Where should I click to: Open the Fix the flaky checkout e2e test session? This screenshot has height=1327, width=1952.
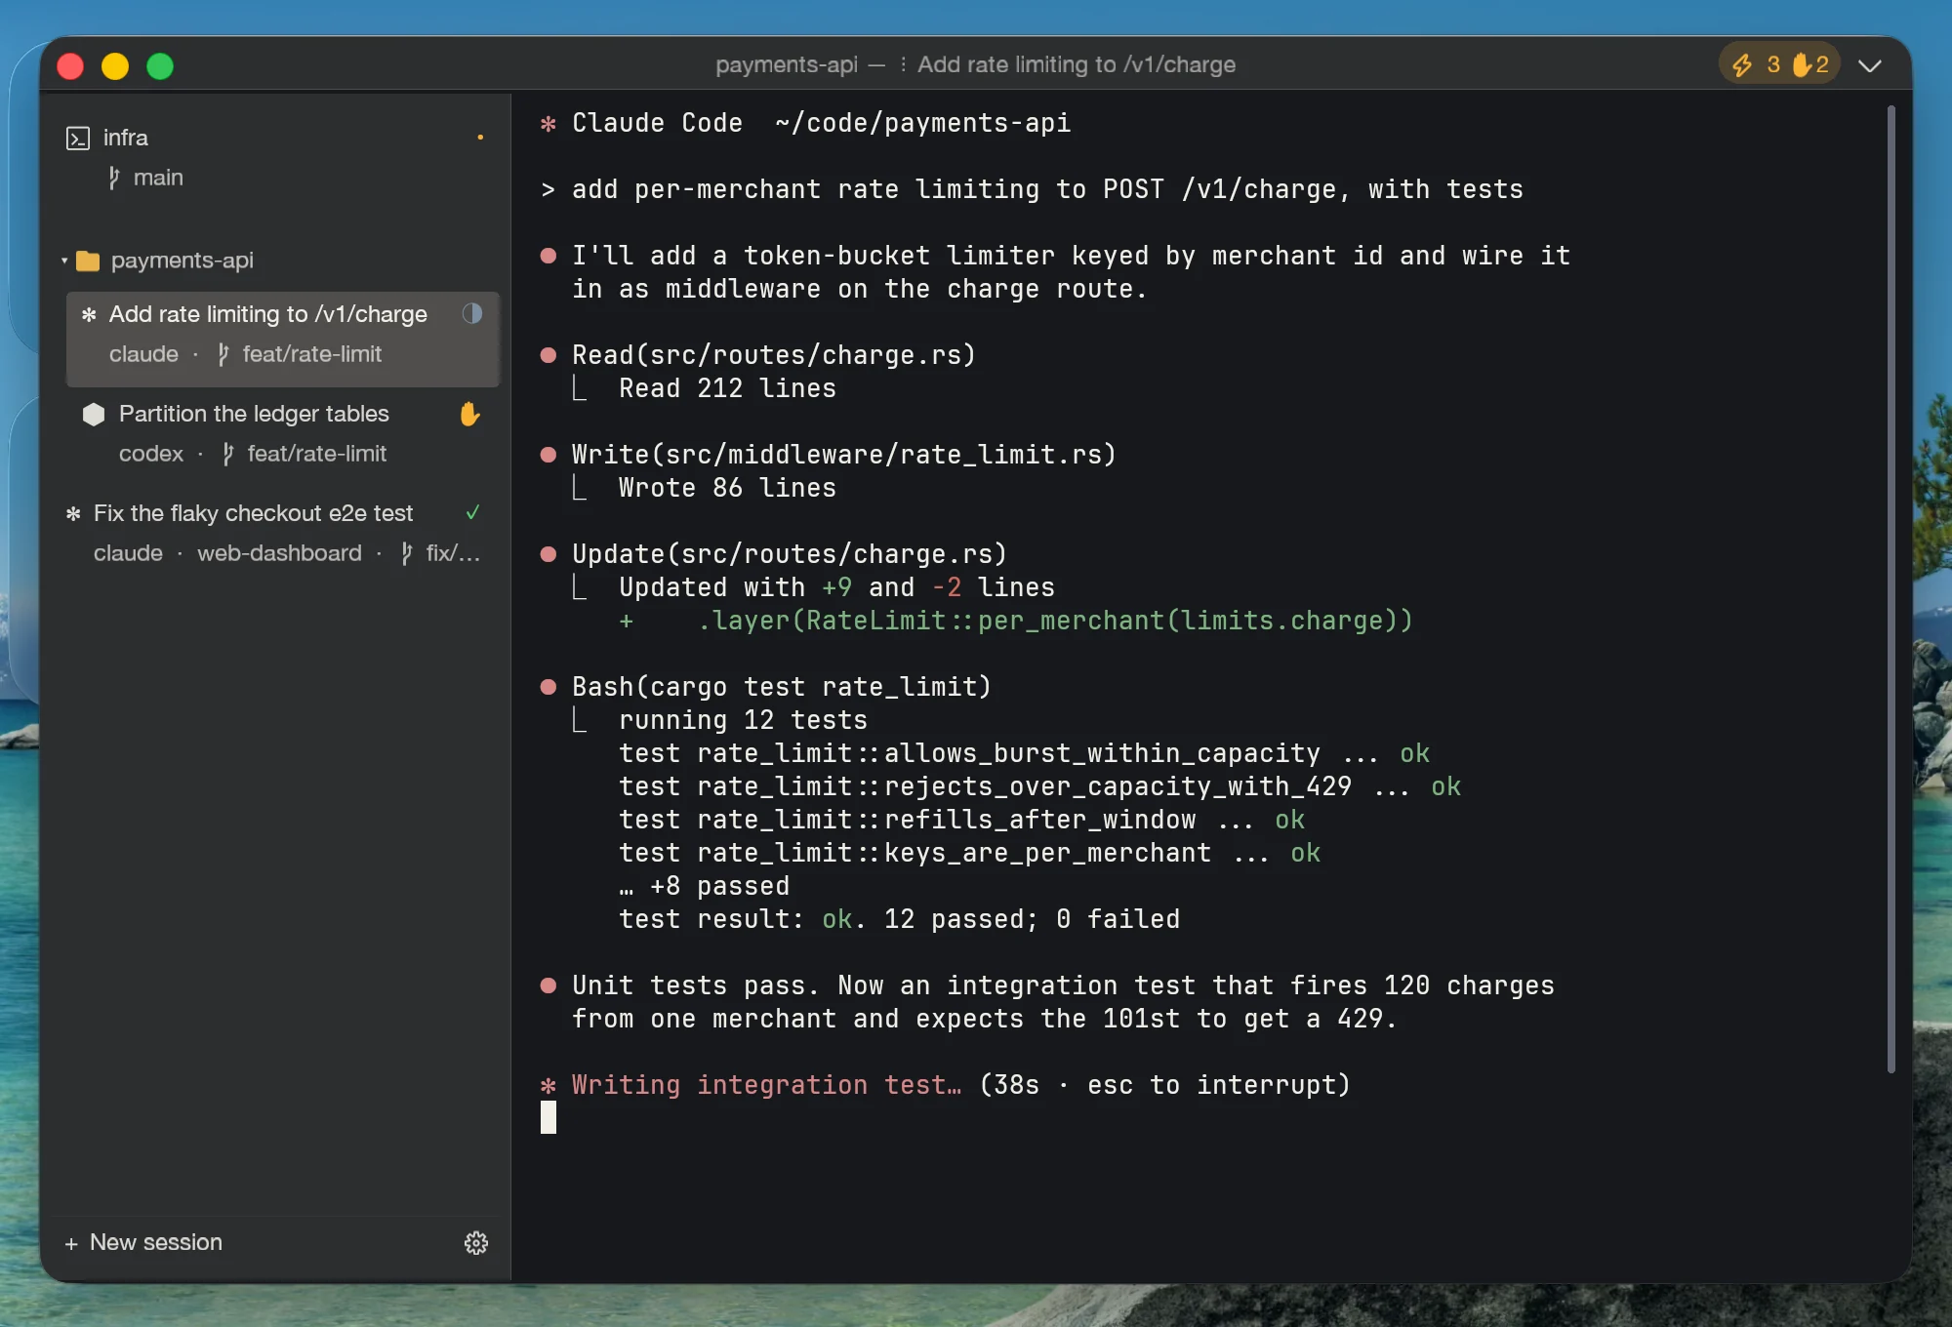click(282, 533)
